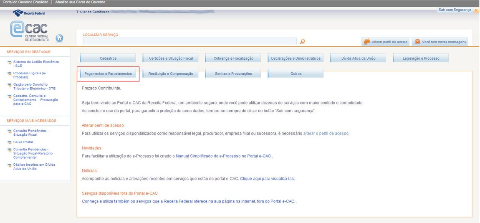480x223 pixels.
Task: Select Dívida Ativa da União tab
Action: click(x=358, y=58)
